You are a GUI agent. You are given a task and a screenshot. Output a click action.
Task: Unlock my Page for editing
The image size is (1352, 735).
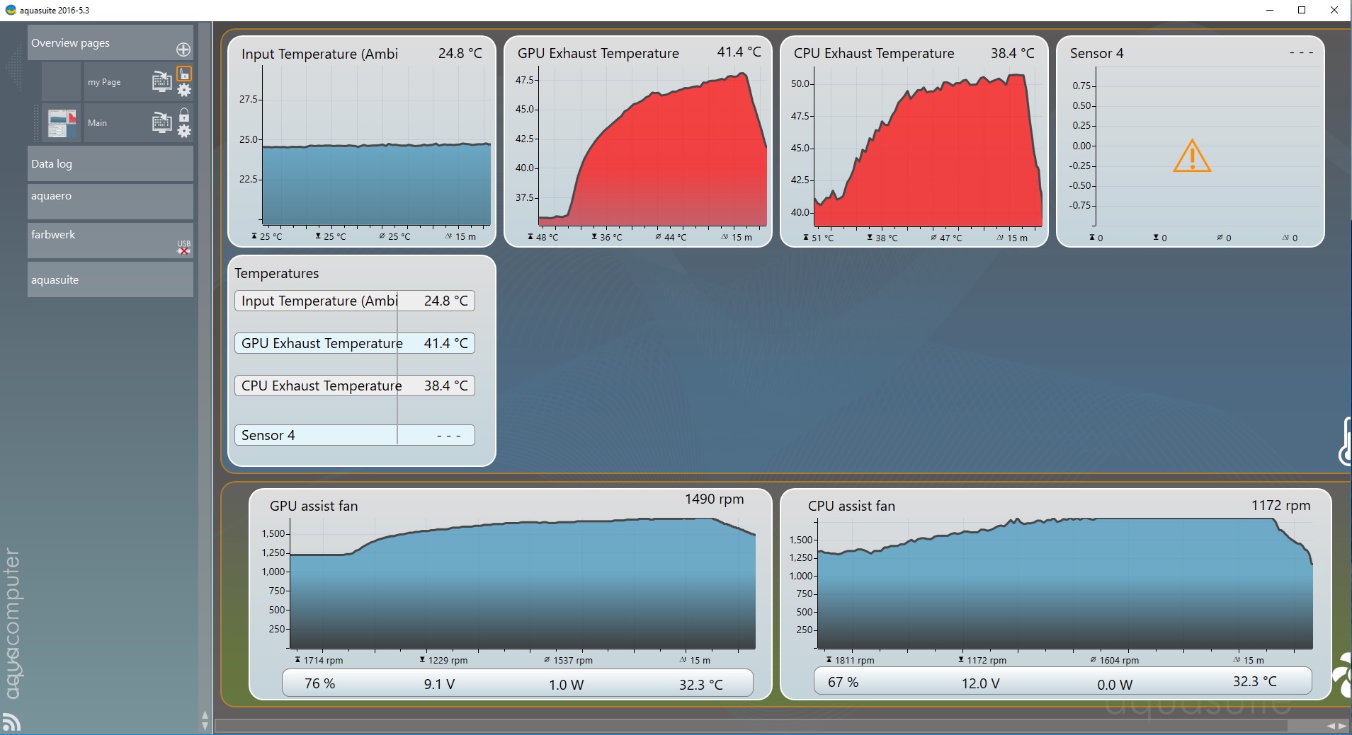(184, 74)
